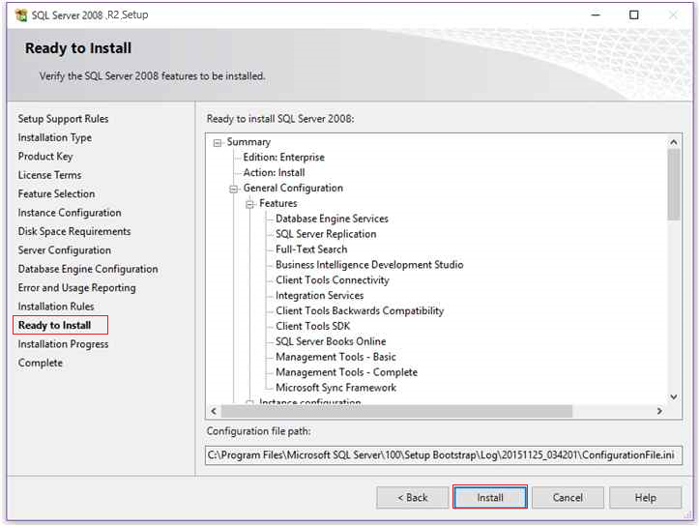The width and height of the screenshot is (700, 527).
Task: Click Product Key step in sidebar
Action: (45, 157)
